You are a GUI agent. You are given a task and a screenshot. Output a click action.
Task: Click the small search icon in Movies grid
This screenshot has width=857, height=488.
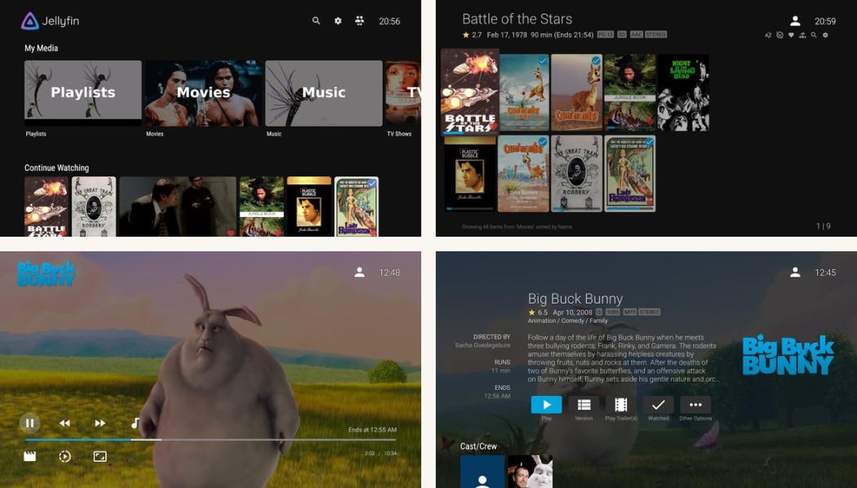pos(814,35)
